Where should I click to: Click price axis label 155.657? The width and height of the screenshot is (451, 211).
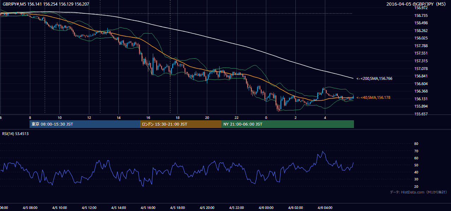point(421,114)
